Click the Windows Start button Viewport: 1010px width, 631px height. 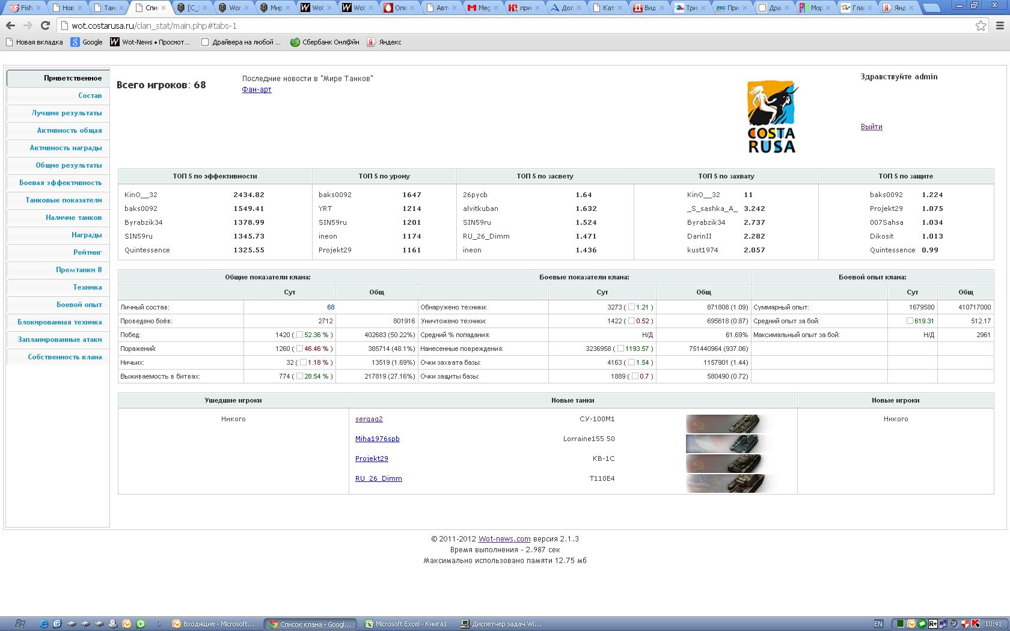click(19, 624)
